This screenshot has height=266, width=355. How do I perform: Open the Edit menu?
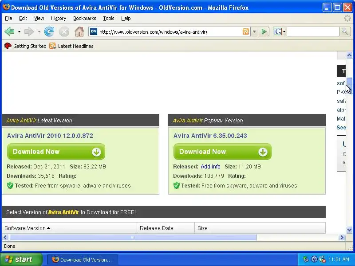(x=23, y=18)
